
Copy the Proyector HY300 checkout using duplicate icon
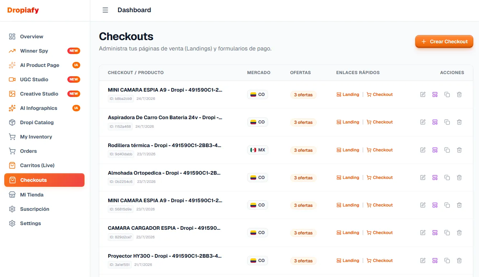point(447,261)
